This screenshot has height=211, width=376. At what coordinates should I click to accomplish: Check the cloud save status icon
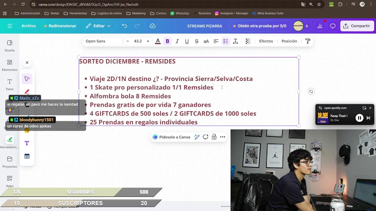coord(152,26)
